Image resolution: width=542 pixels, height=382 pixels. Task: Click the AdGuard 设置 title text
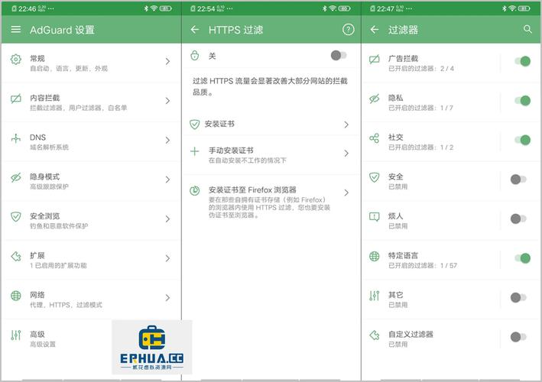tap(62, 30)
